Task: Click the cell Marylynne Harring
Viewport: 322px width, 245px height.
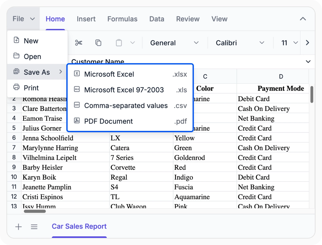Action: (x=65, y=148)
